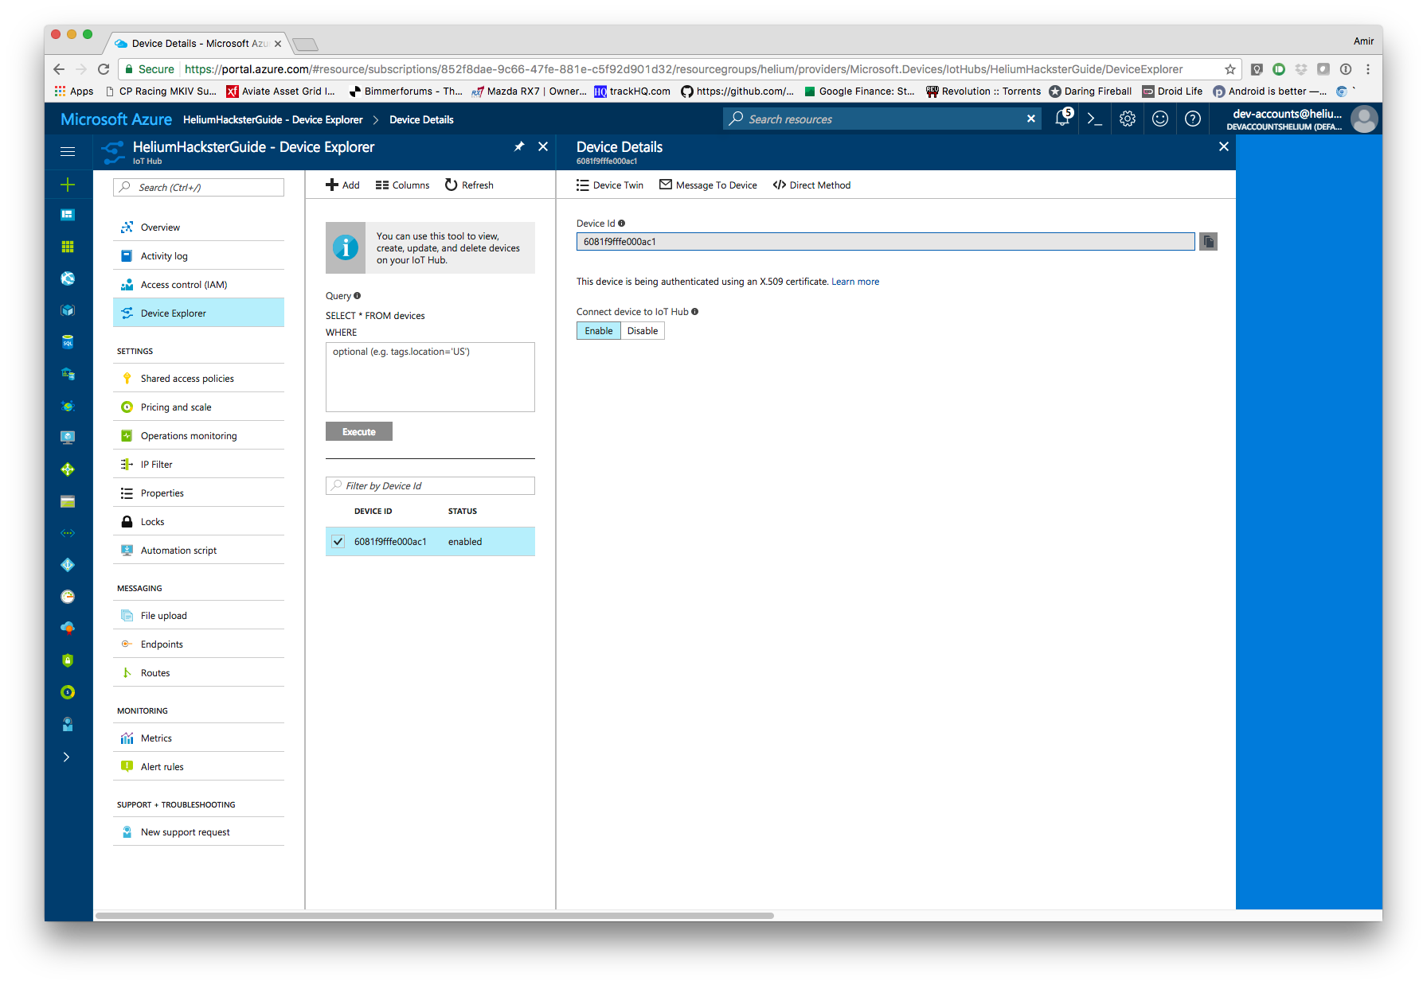Check the 6081f9fffe000ac1 device row checkbox
The image size is (1427, 985).
(338, 541)
